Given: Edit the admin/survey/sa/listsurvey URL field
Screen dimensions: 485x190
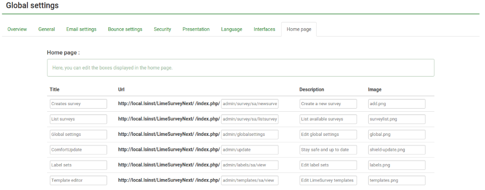Looking at the screenshot, I should pyautogui.click(x=250, y=119).
